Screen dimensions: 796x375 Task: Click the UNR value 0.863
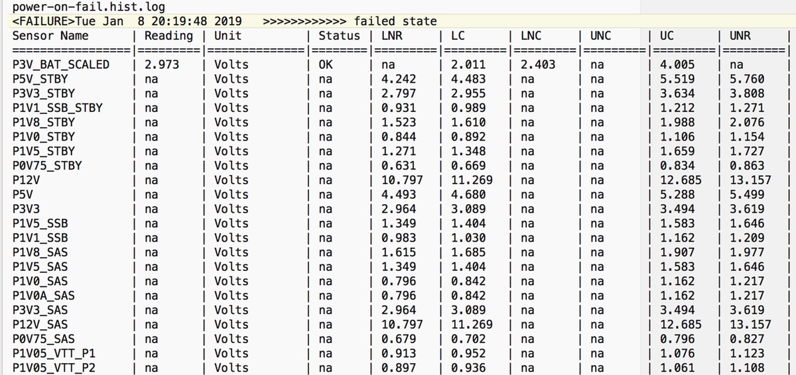[746, 166]
